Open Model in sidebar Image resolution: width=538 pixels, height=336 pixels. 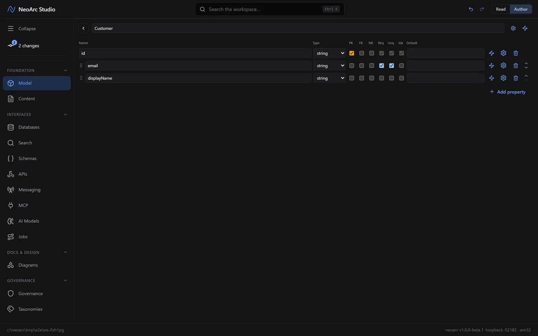pyautogui.click(x=37, y=83)
